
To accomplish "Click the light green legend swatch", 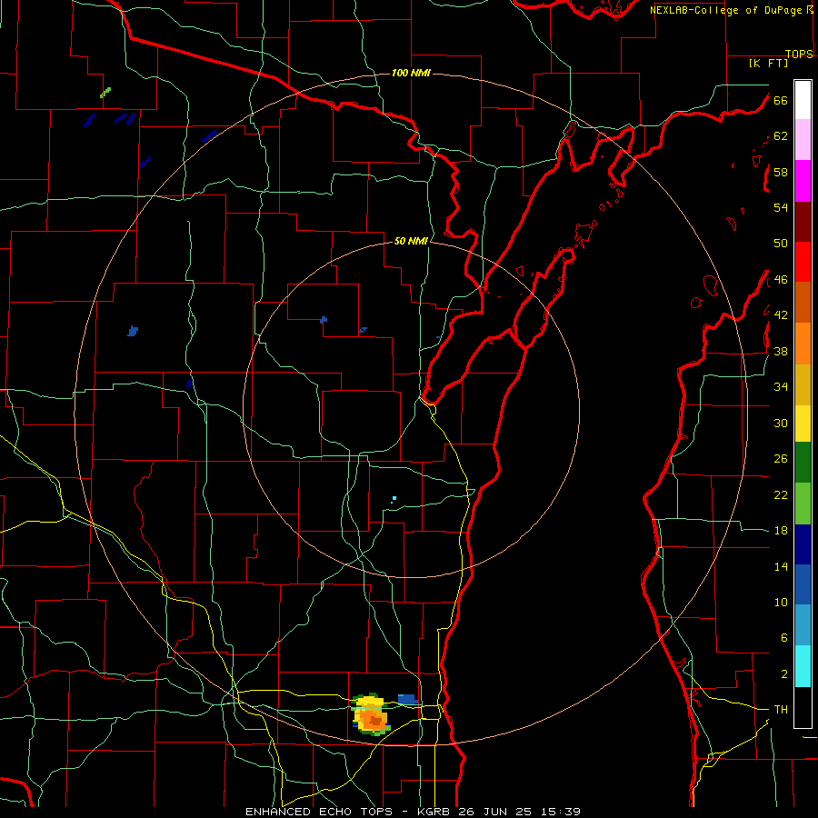I will click(x=803, y=504).
